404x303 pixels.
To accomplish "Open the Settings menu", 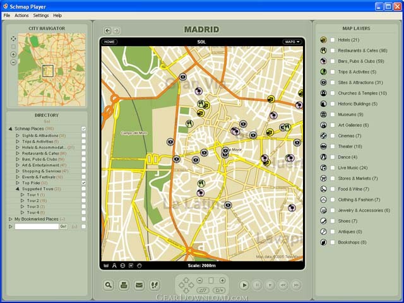I will pyautogui.click(x=40, y=15).
